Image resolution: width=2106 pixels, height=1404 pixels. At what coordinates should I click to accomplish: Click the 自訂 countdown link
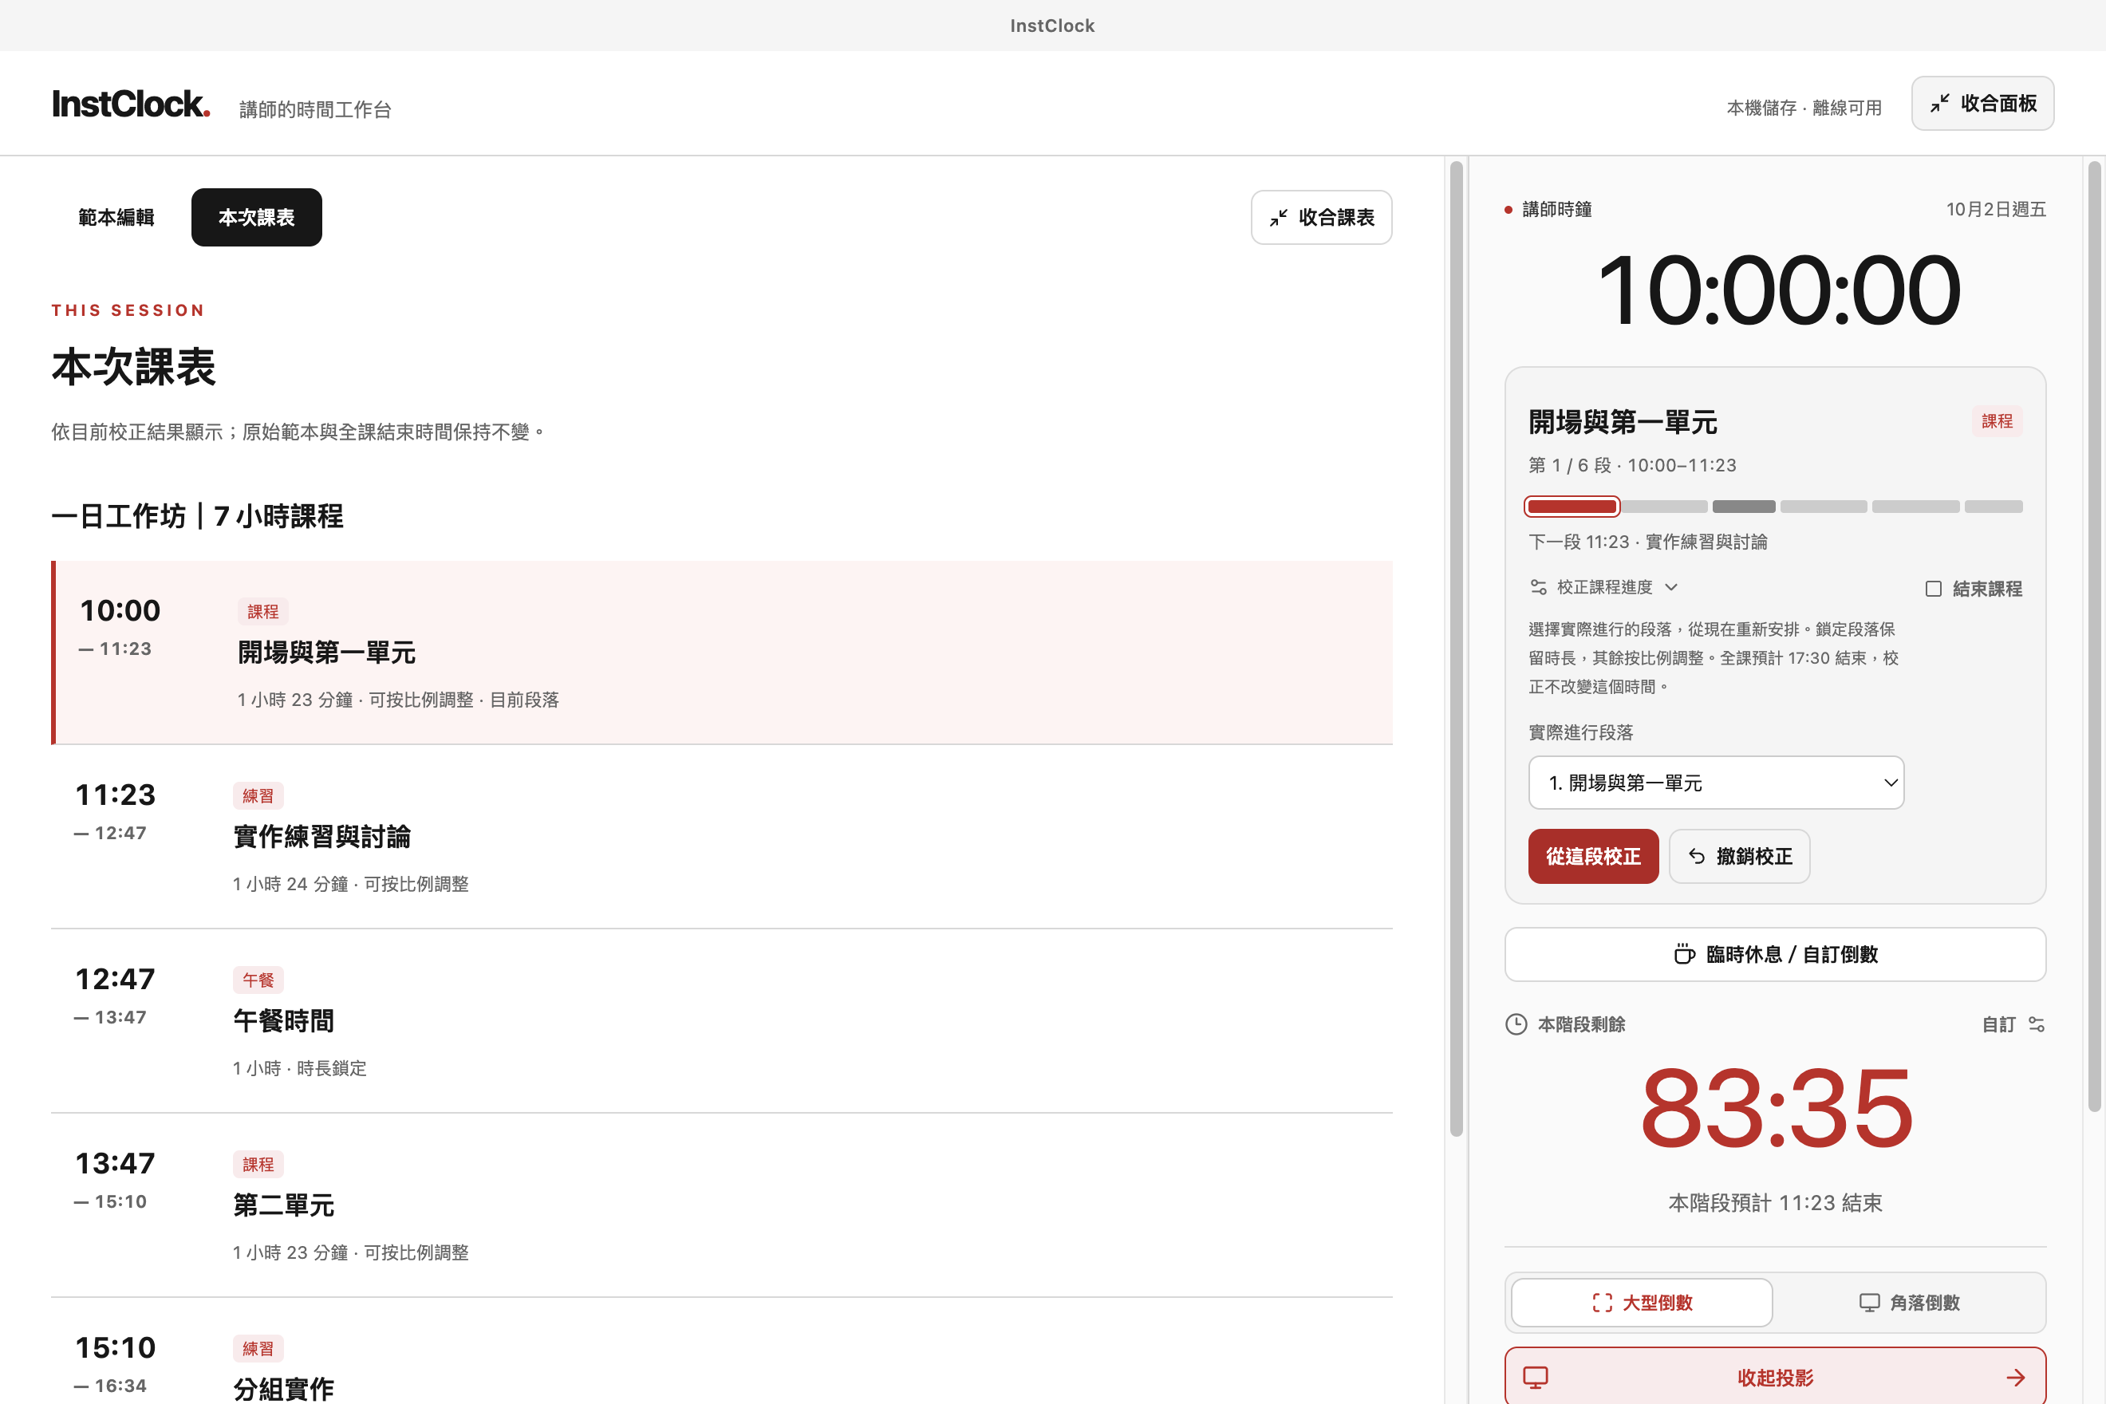coord(2013,1024)
